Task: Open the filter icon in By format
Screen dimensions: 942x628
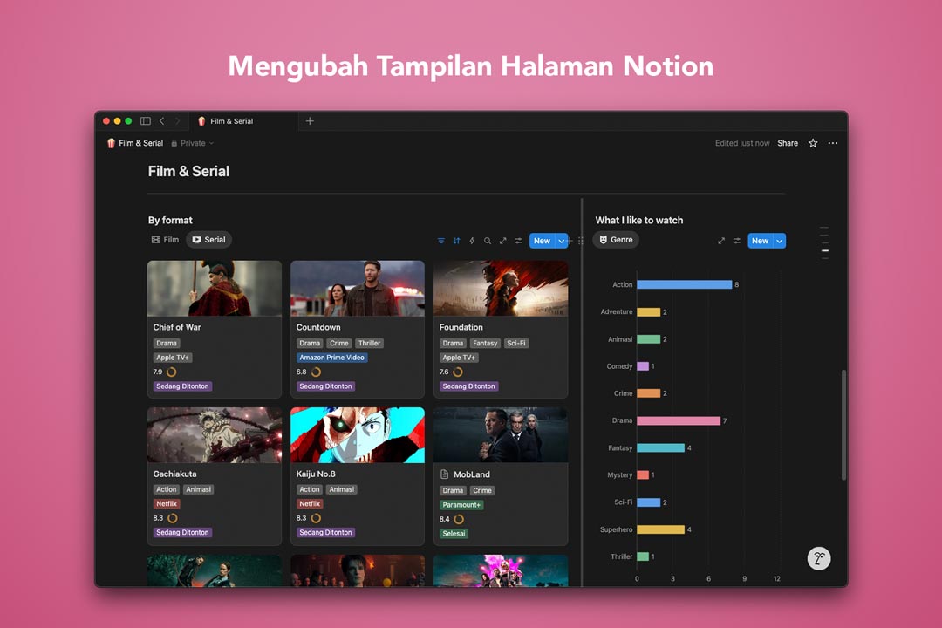Action: pyautogui.click(x=441, y=241)
